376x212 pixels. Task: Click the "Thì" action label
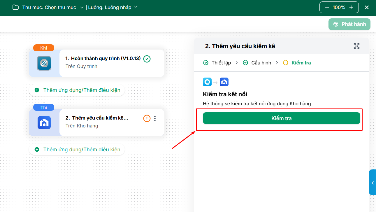44,108
